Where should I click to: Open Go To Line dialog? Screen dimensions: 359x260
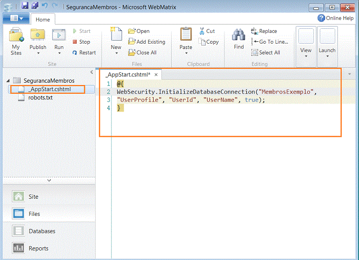coord(270,42)
